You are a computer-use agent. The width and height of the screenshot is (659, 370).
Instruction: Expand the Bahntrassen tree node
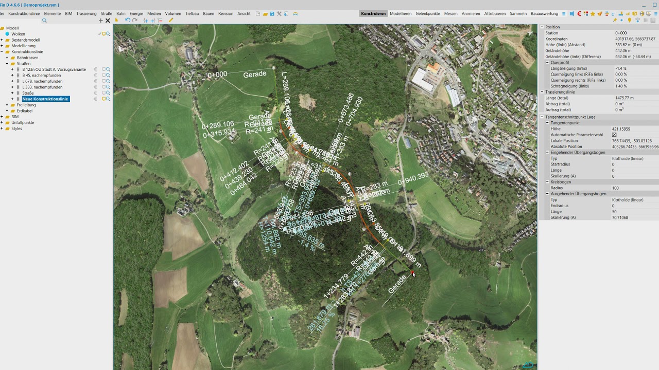tap(7, 58)
